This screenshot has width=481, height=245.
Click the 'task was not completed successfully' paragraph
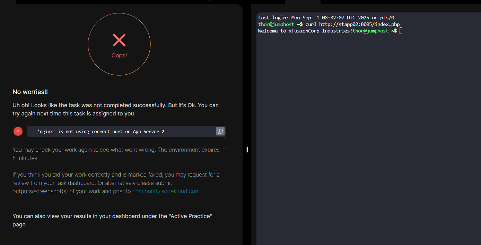(x=116, y=109)
